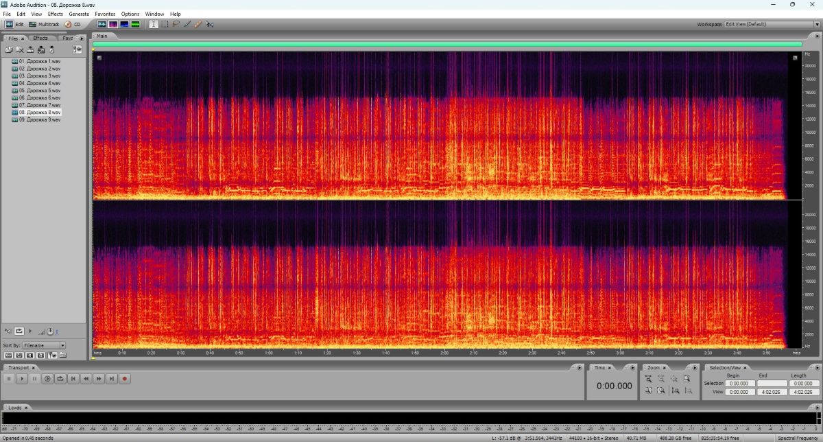Screen dimensions: 823x442
Task: Click Play Looped in Transport
Action: [x=60, y=379]
